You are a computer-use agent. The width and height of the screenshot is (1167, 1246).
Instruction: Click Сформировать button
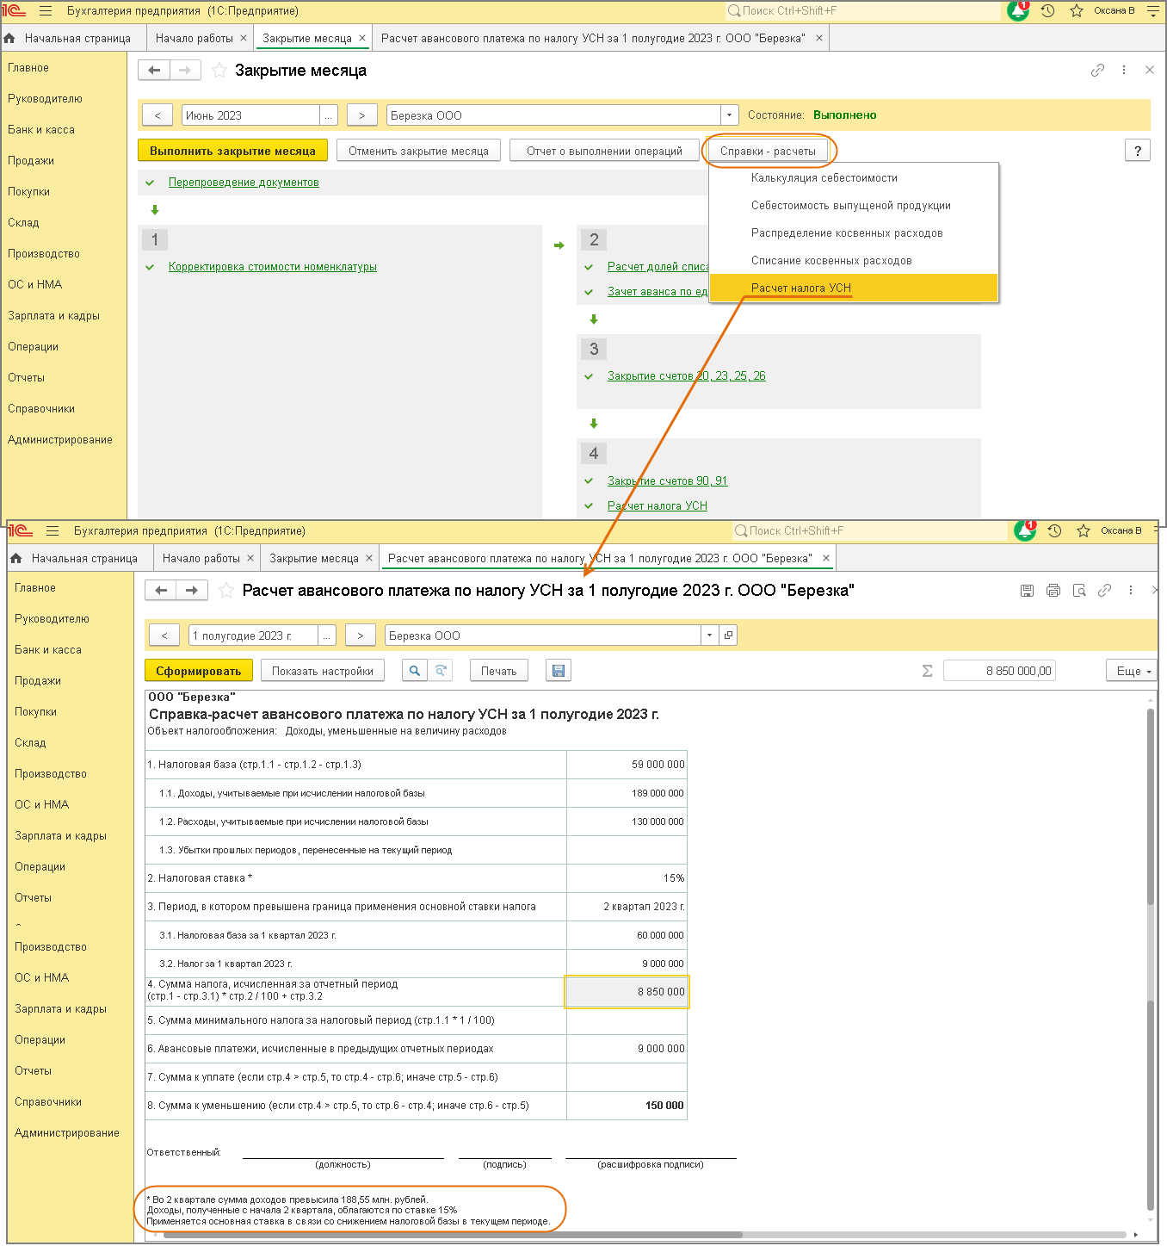click(199, 671)
